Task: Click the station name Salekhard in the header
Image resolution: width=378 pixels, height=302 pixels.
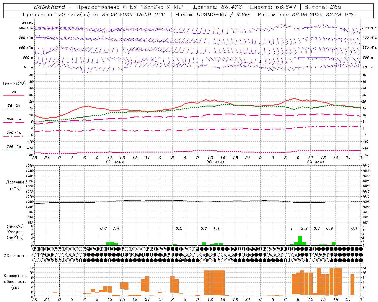Action: point(50,7)
